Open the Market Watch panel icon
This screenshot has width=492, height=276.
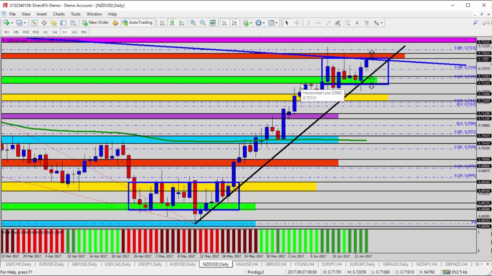(x=34, y=23)
